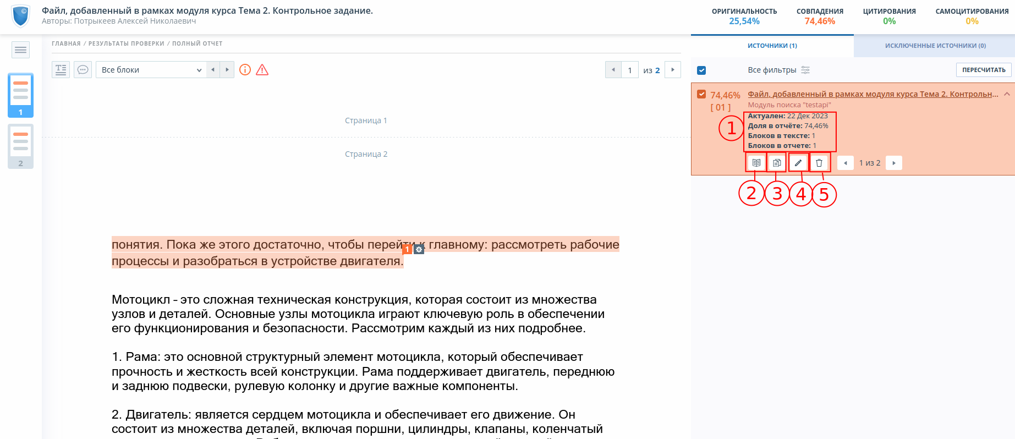1015x439 pixels.
Task: Switch to 'Исключенные источники (0)' tab
Action: [x=935, y=46]
